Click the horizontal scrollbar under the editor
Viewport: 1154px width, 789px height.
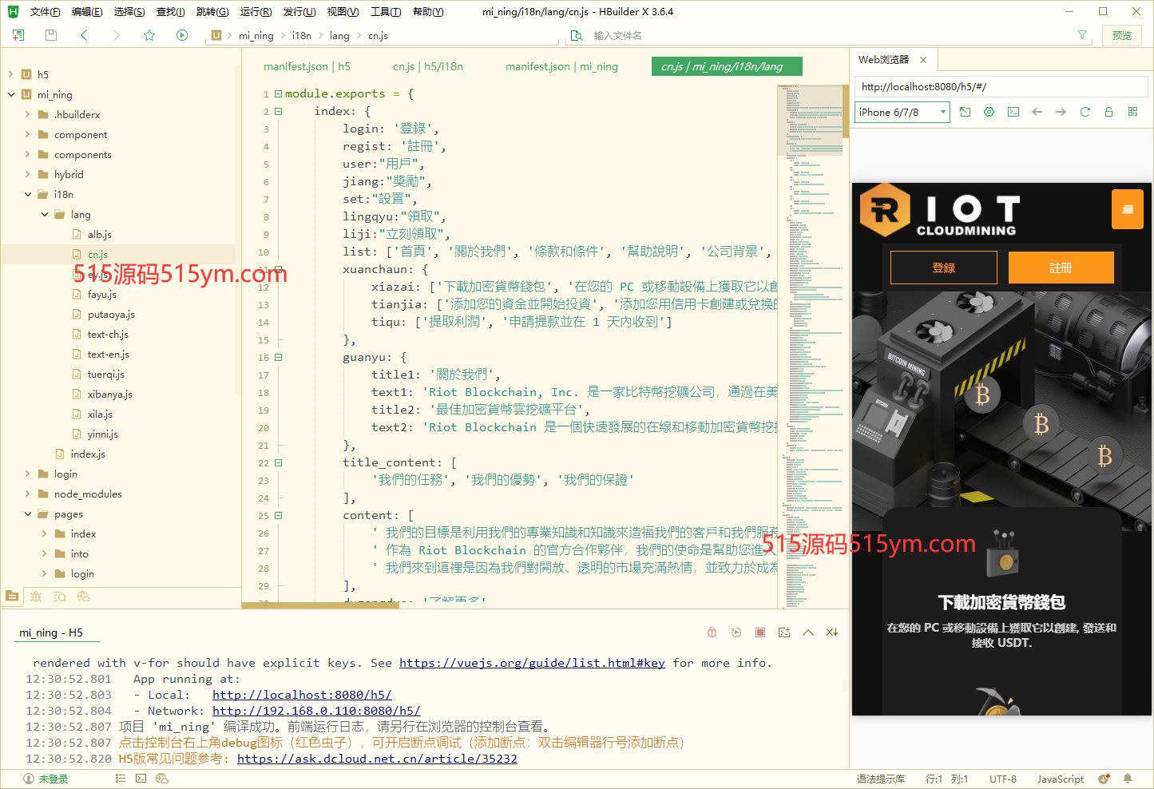click(x=319, y=605)
